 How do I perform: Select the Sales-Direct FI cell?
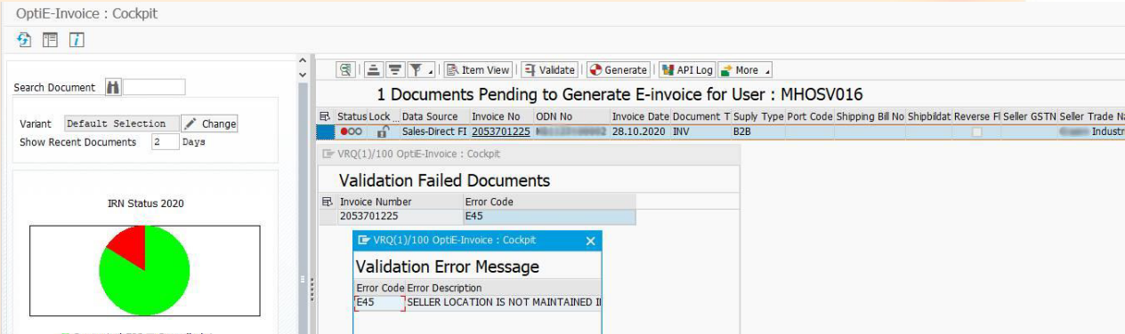pos(434,131)
